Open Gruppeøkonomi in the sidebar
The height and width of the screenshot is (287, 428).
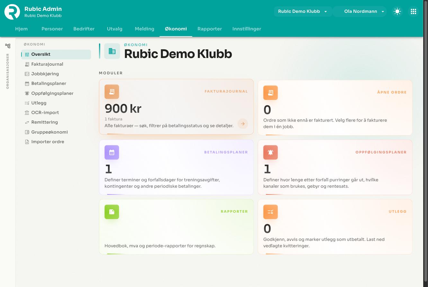pyautogui.click(x=56, y=132)
